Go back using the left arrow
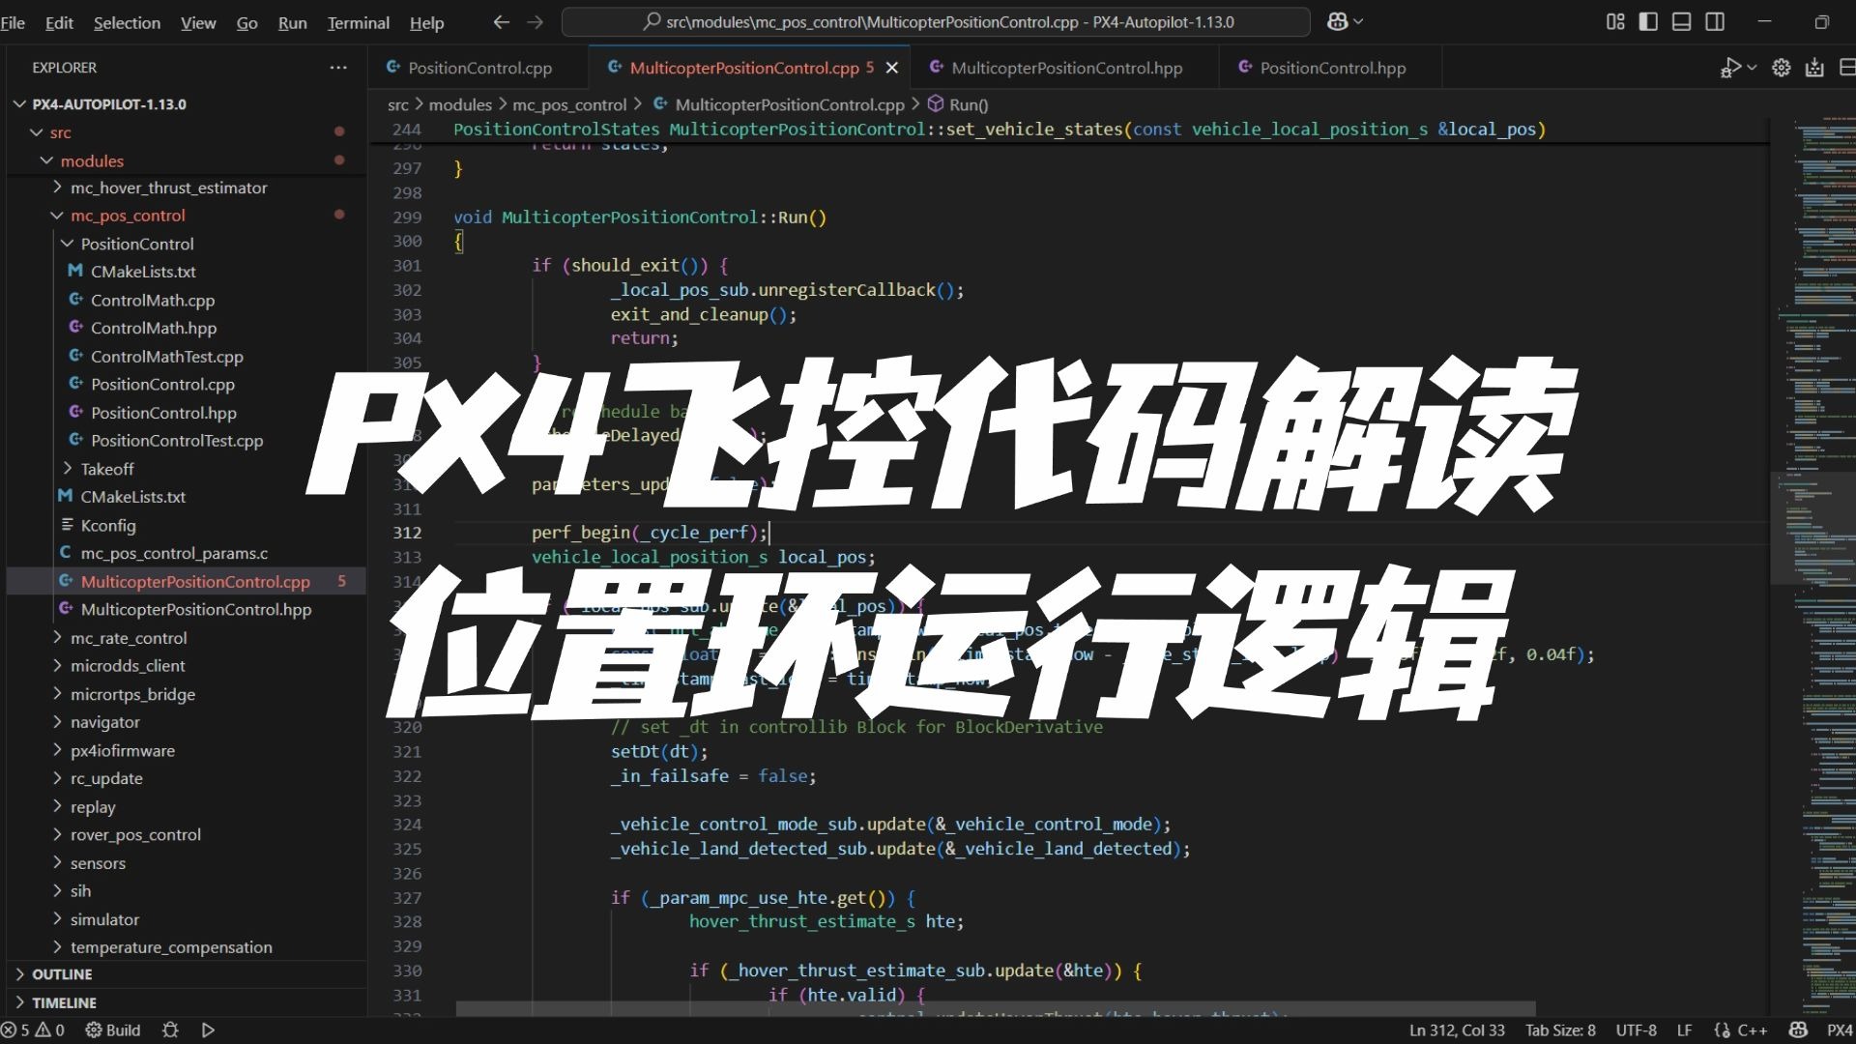1856x1044 pixels. click(501, 21)
